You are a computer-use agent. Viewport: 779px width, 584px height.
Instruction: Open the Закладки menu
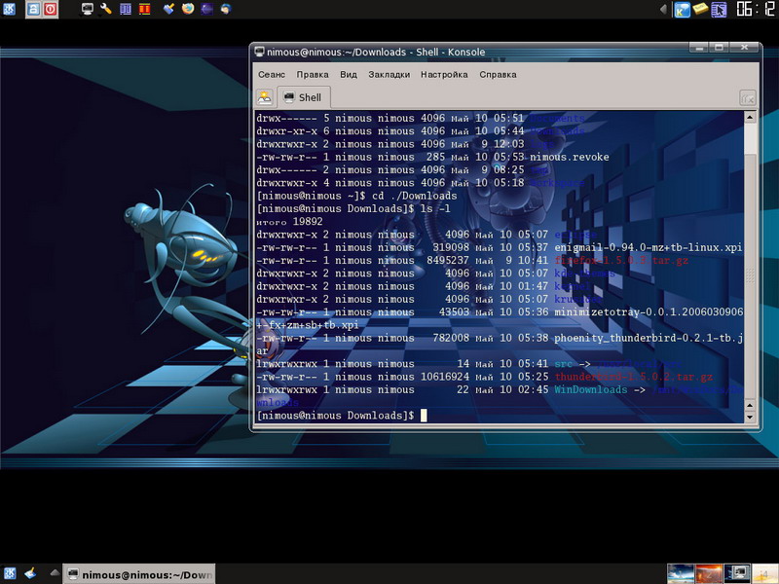click(389, 74)
